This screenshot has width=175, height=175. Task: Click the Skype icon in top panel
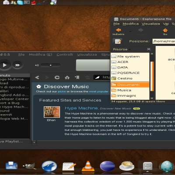pos(20,3)
